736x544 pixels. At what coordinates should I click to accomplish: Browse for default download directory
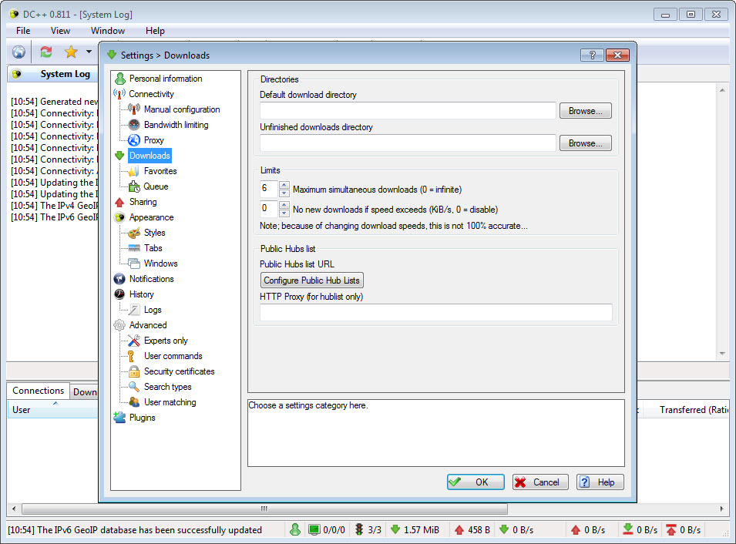coord(585,111)
